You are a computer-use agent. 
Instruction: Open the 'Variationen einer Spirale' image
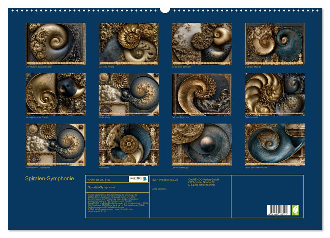pyautogui.click(x=56, y=94)
